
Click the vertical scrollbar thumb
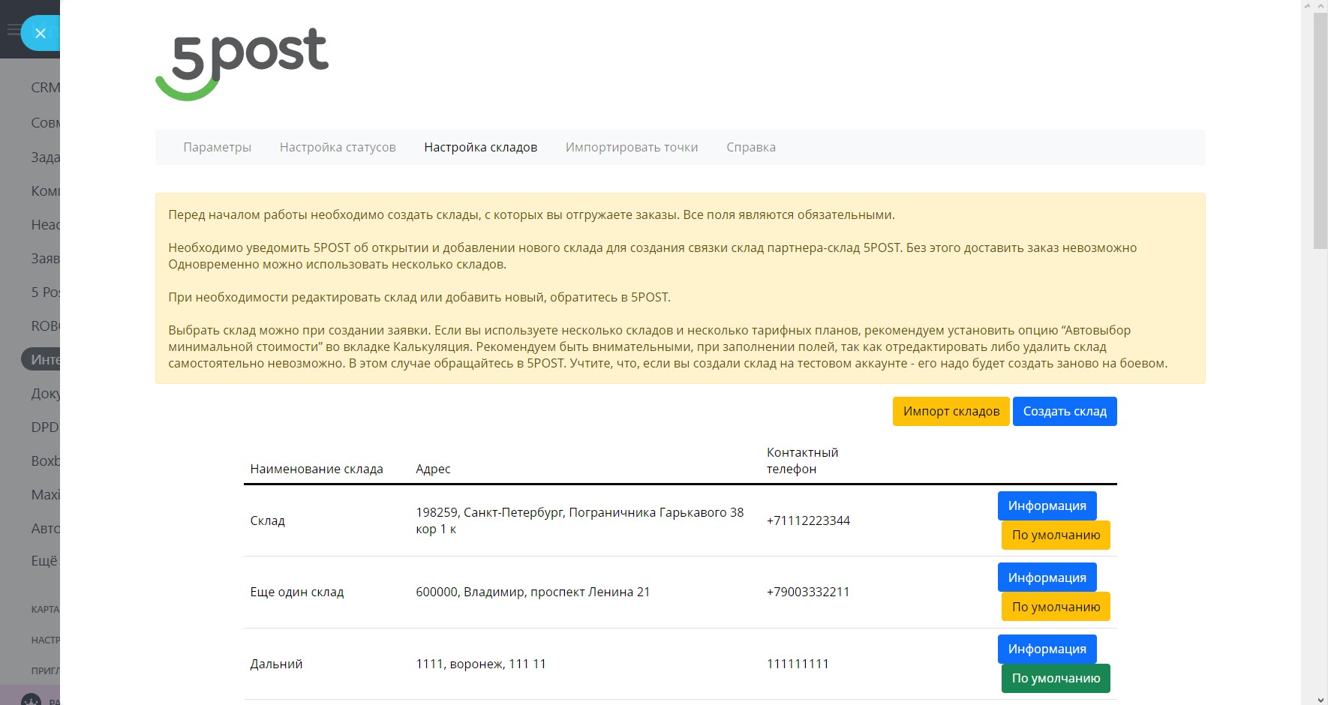[1320, 129]
